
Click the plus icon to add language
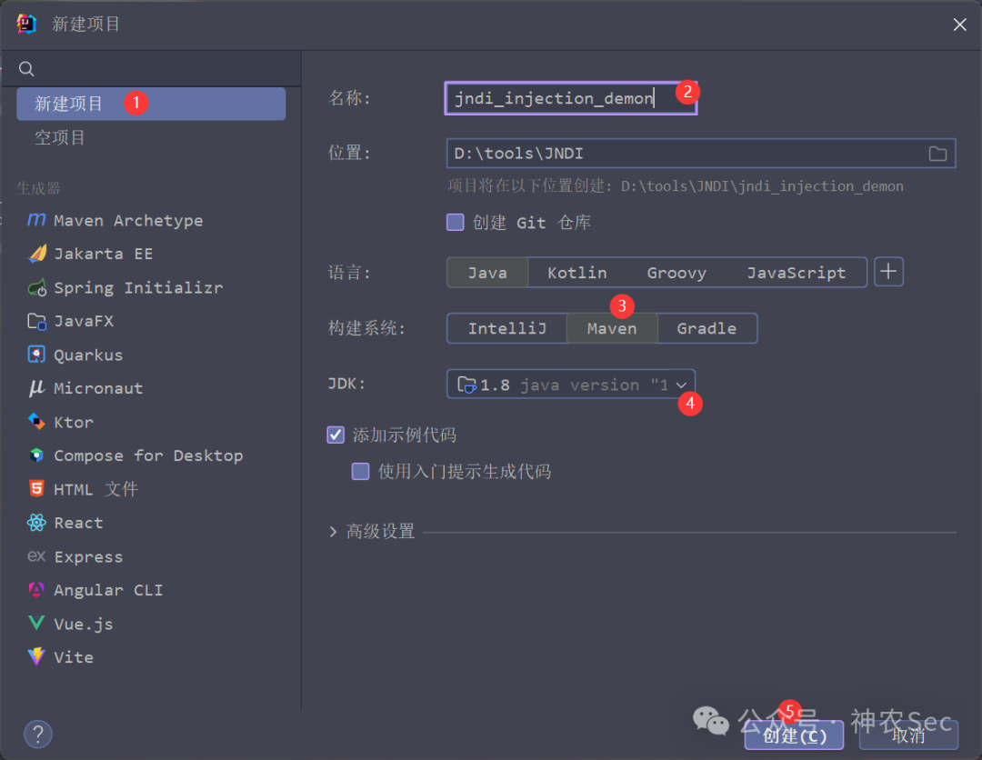[888, 272]
